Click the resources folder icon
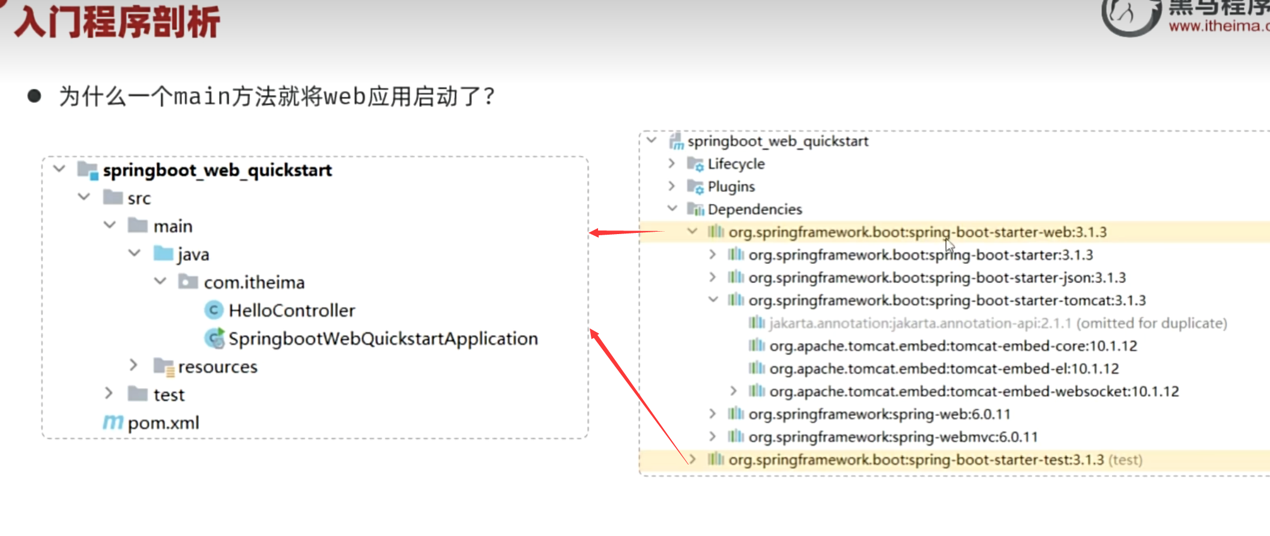 (x=163, y=367)
